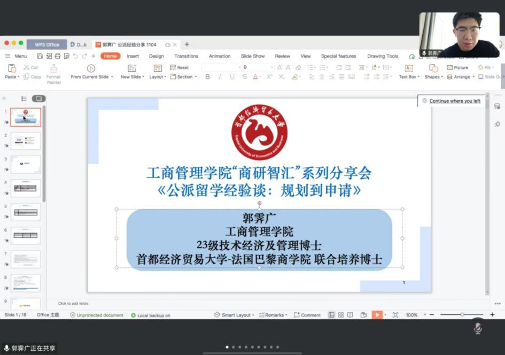The width and height of the screenshot is (505, 355).
Task: Switch to the Animation tab
Action: tap(219, 56)
